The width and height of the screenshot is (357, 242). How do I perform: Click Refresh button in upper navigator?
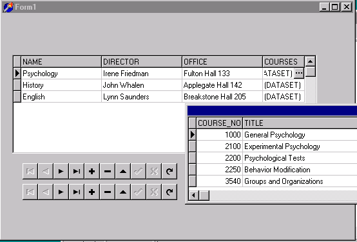[169, 171]
